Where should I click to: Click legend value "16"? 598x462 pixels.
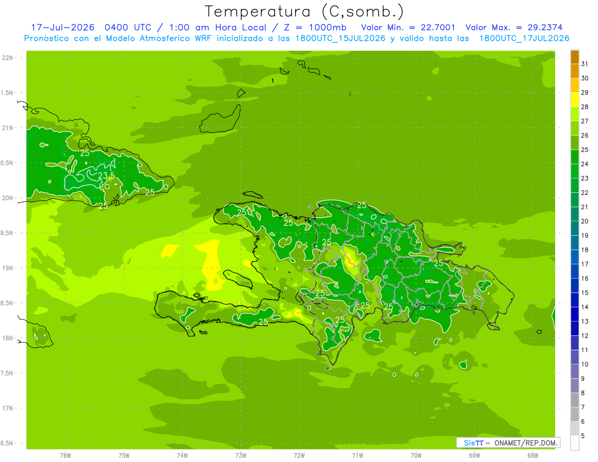coord(585,279)
